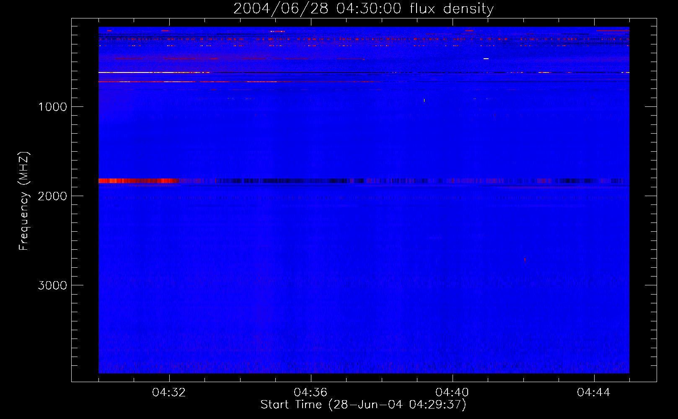This screenshot has height=419, width=678.
Task: Click the bright red emission band near 1800 MHz
Action: tap(138, 181)
